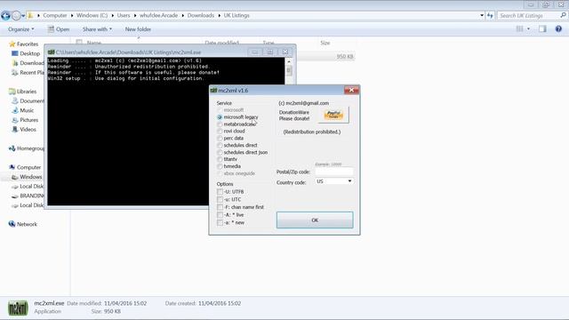Image resolution: width=569 pixels, height=320 pixels.
Task: Change the view with the views icon
Action: pos(519,29)
